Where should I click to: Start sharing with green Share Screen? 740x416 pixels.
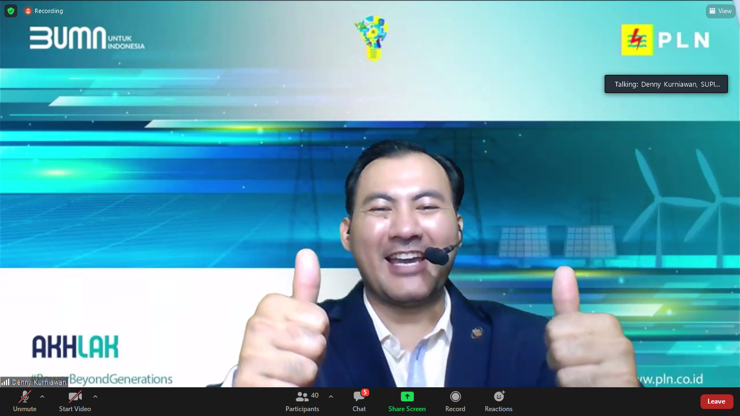[x=407, y=401]
